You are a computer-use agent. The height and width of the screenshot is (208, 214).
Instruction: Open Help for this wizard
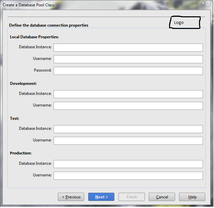click(192, 197)
